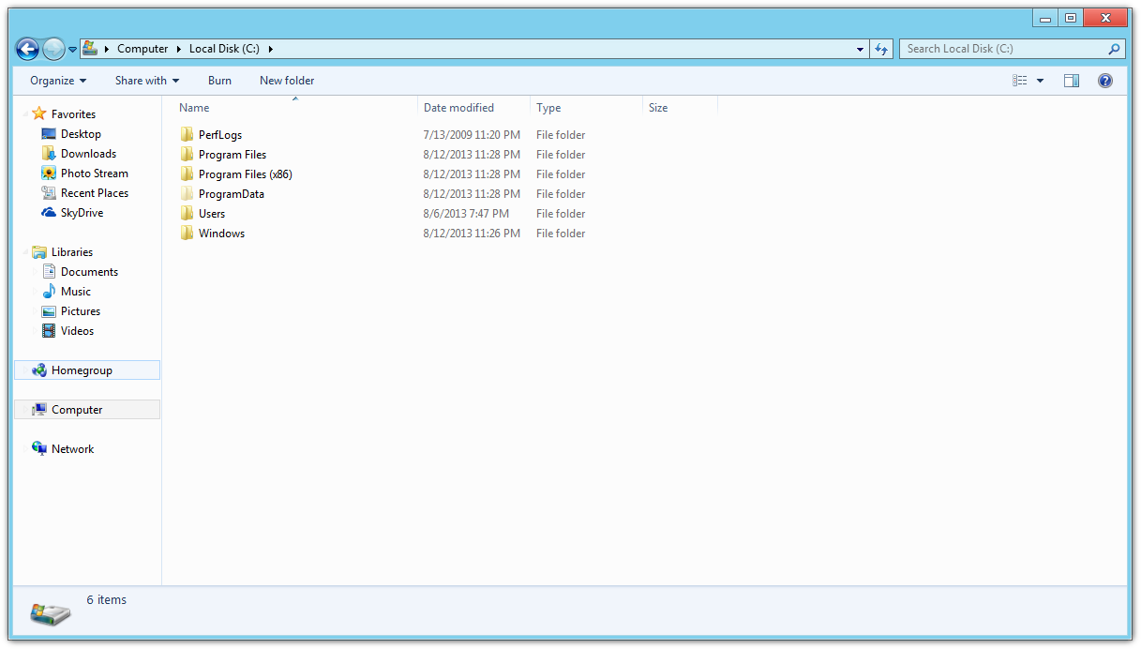The height and width of the screenshot is (649, 1141).
Task: Open the view options dropdown arrow
Action: pyautogui.click(x=1040, y=81)
